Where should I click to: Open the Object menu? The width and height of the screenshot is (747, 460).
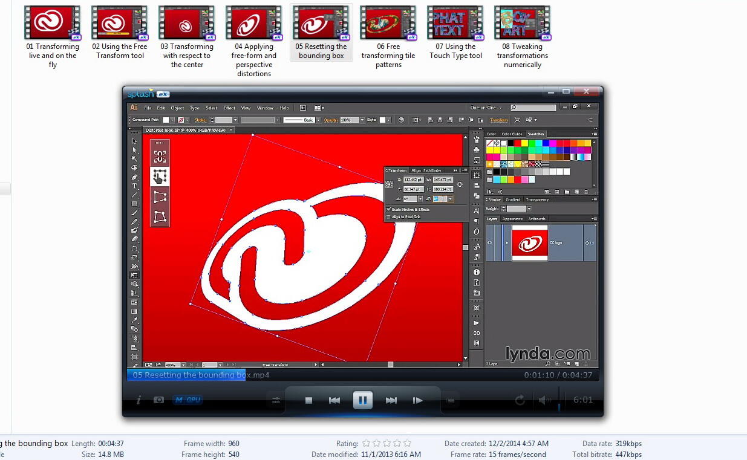[x=177, y=108]
